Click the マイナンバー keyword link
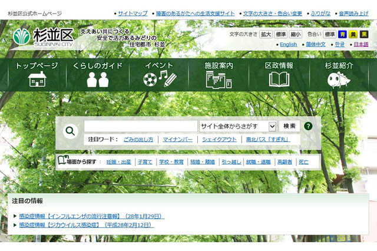Screen dimensions: 377x251 point(178,140)
